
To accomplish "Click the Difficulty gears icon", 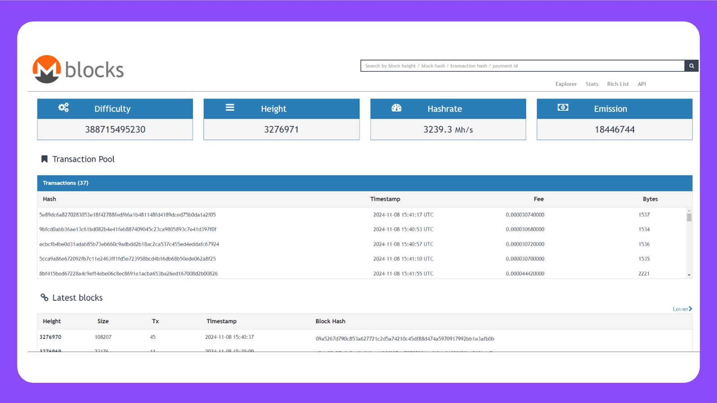I will 63,108.
